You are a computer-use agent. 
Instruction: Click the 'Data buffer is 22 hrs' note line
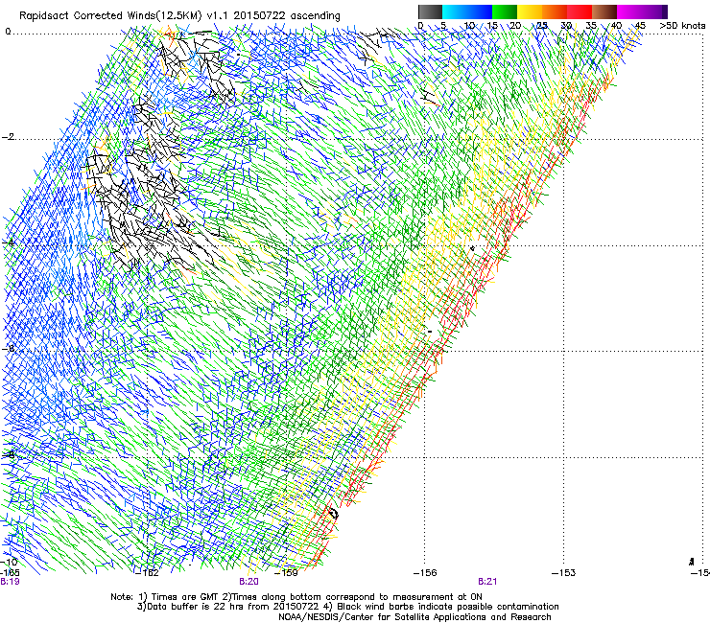tap(347, 607)
